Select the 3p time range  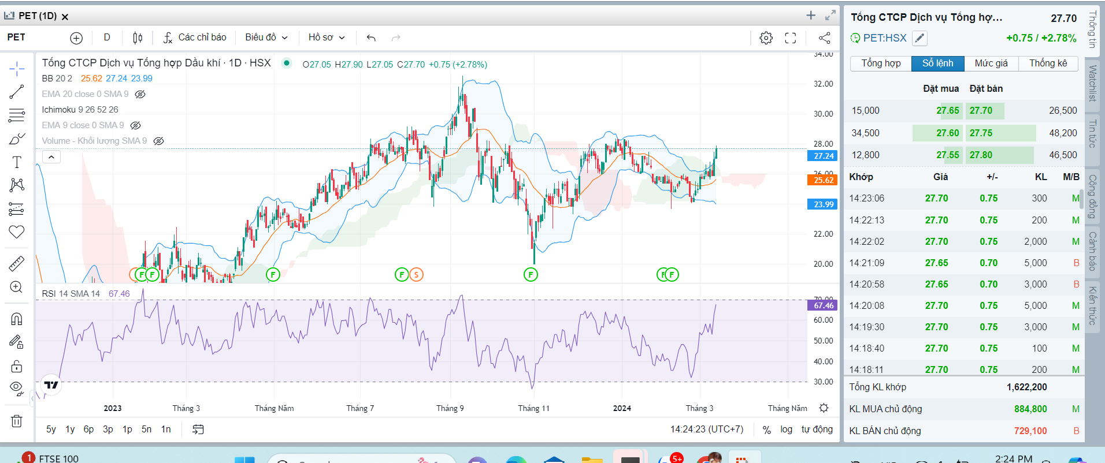point(108,430)
